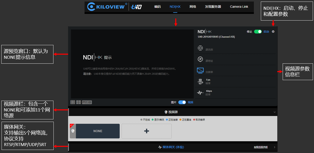Click the gray 不在线 status legend
The image size is (314, 153).
[x=145, y=120]
